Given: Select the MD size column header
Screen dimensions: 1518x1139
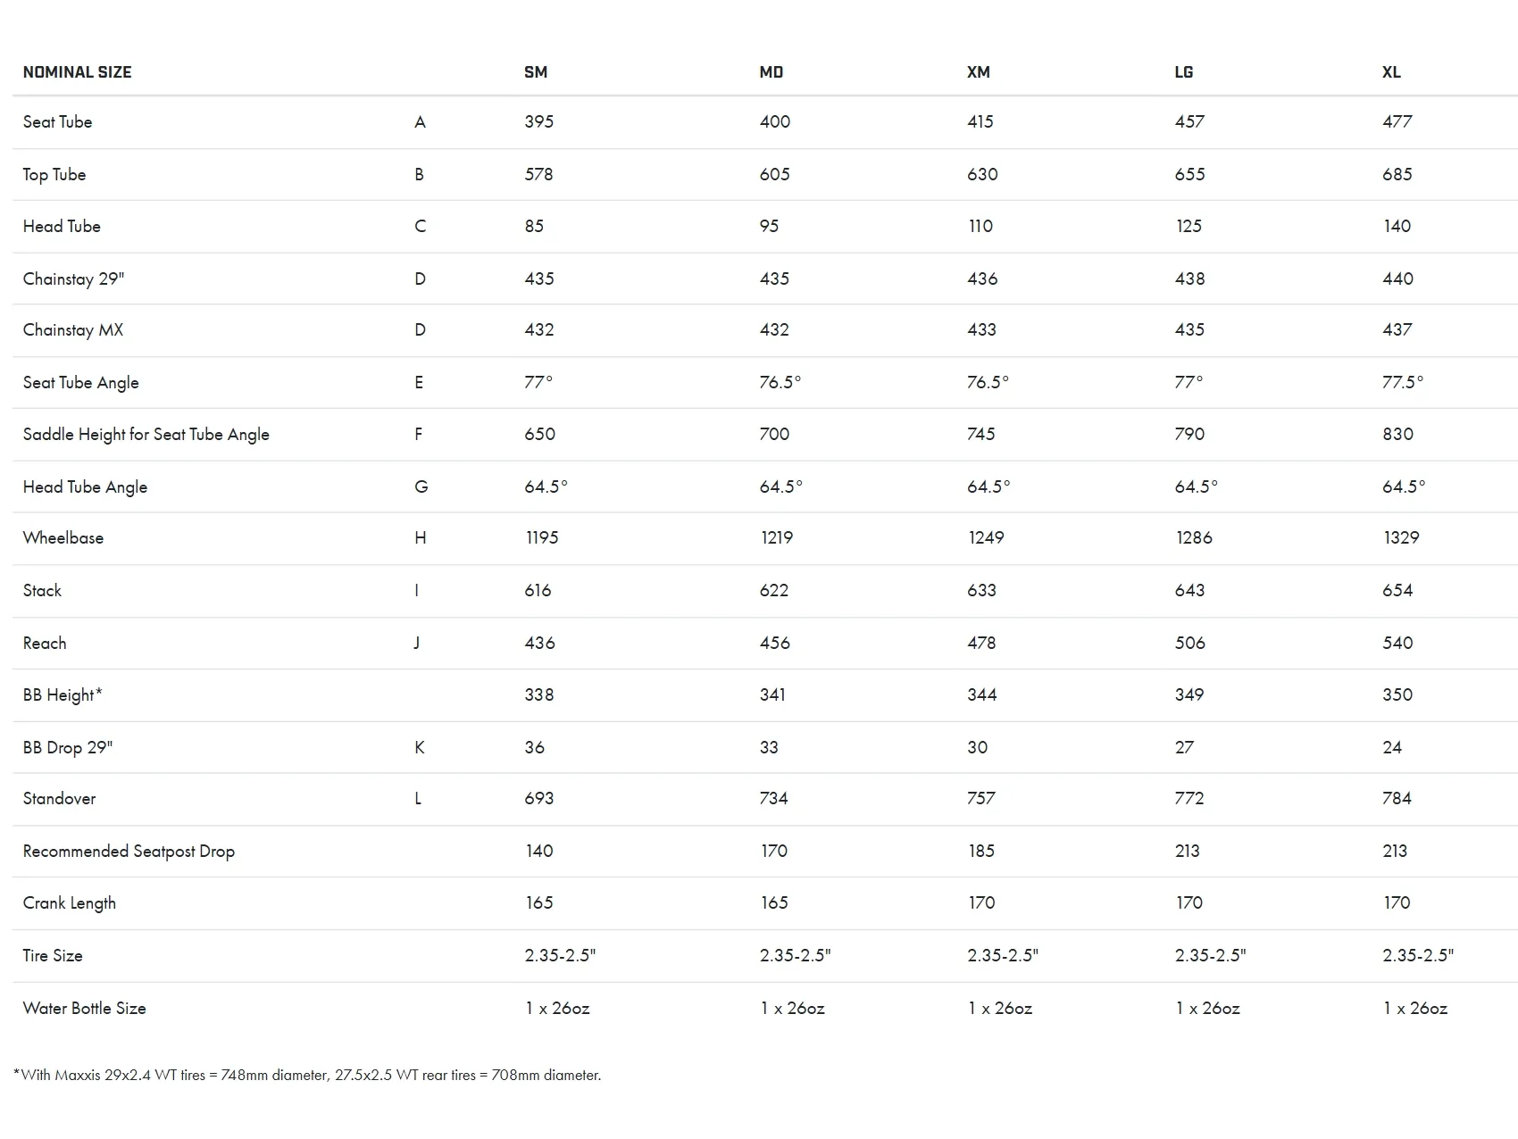Looking at the screenshot, I should [772, 72].
